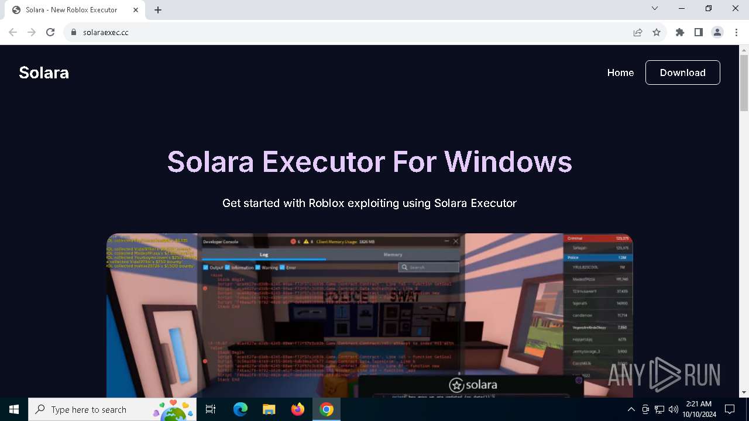This screenshot has height=421, width=749.
Task: Click the Solara site logo
Action: point(44,73)
